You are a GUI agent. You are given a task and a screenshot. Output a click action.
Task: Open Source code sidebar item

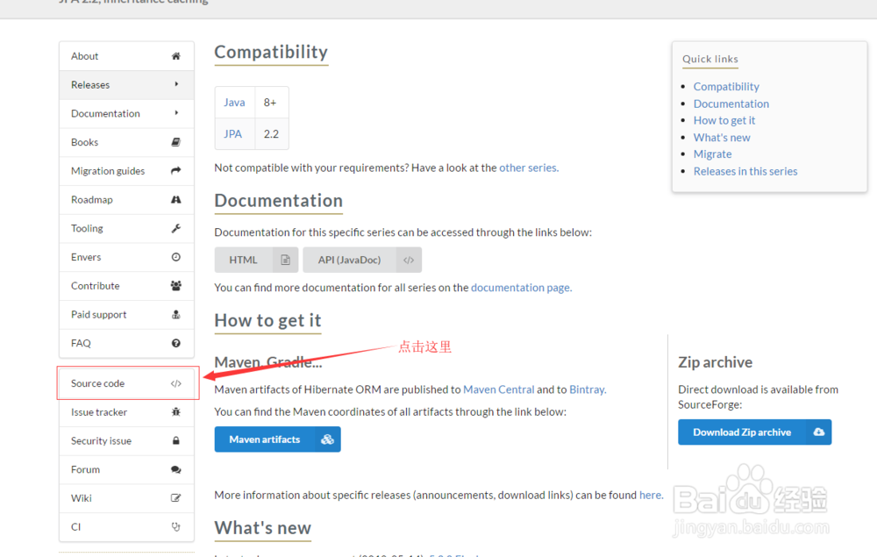126,383
